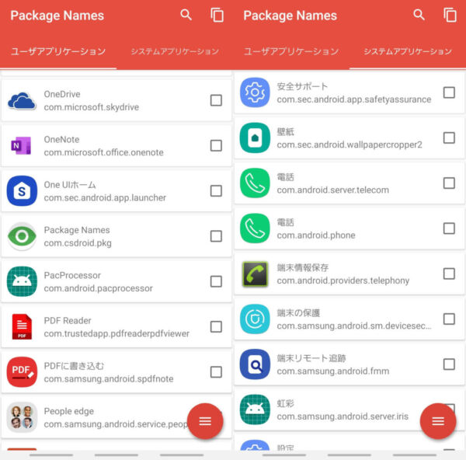Open the red menu button on right screen
Screen dimensions: 466x460
438,421
